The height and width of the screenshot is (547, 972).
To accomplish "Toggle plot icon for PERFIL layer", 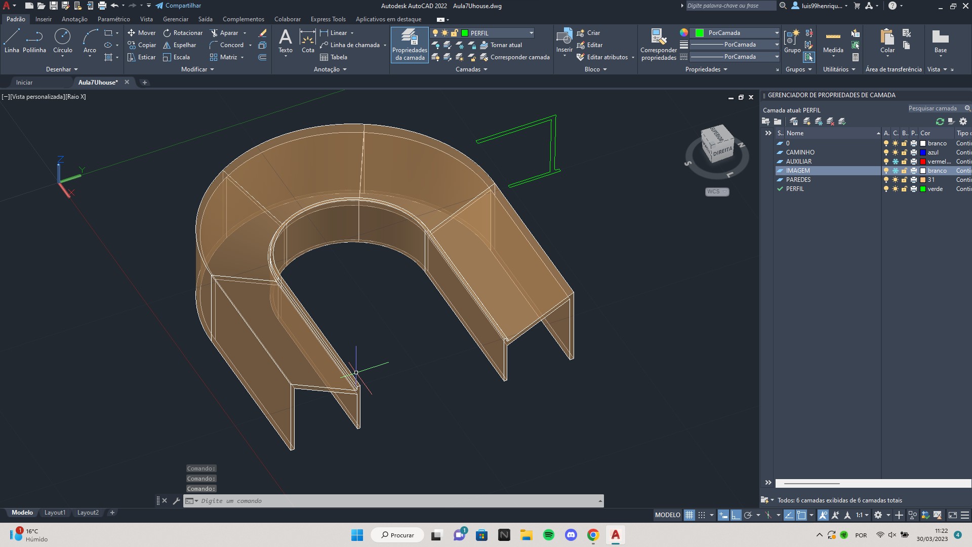I will point(913,189).
